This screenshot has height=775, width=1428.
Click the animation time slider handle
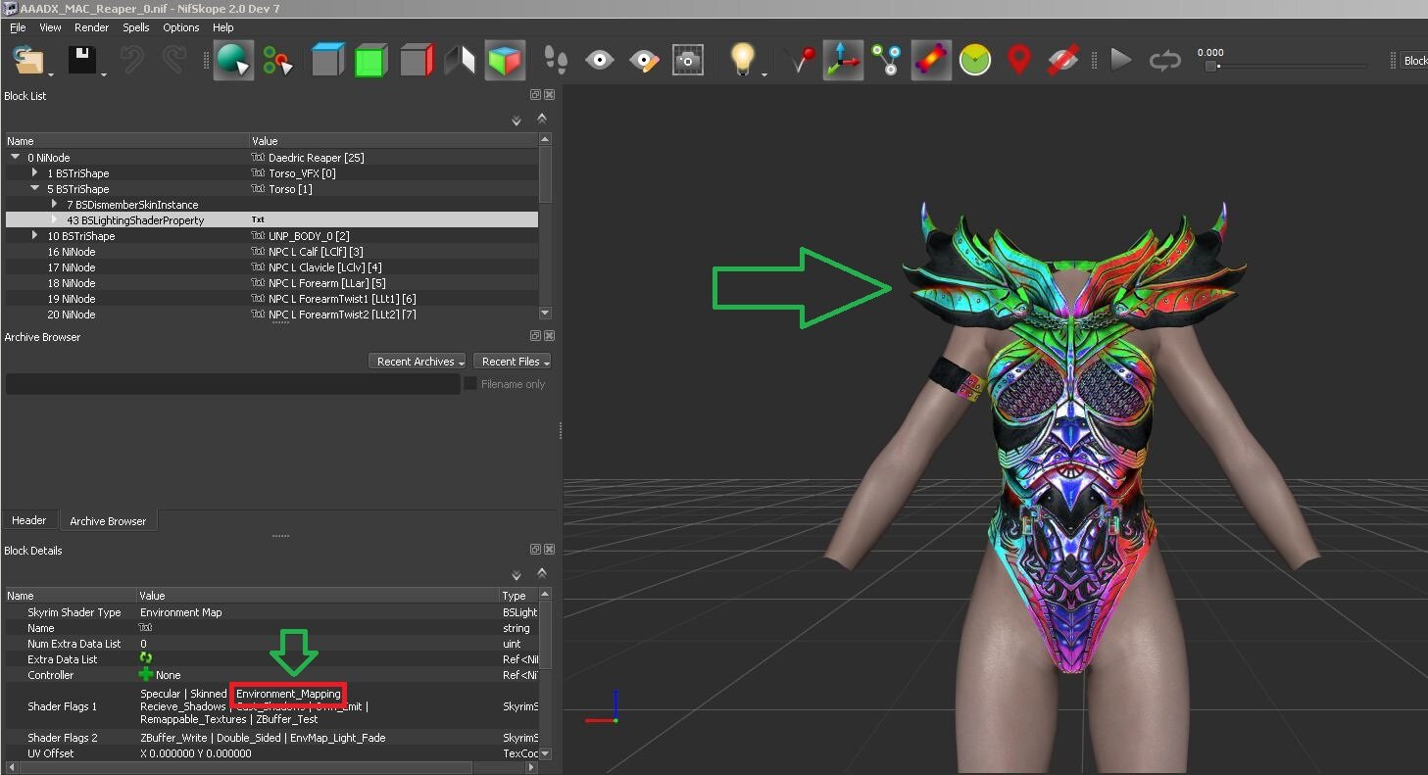click(x=1211, y=67)
